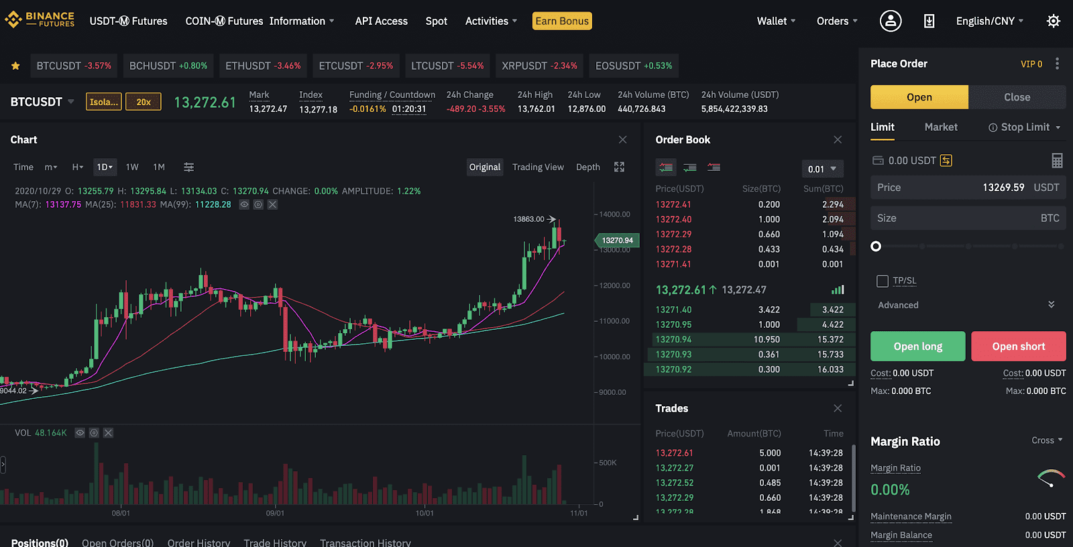Show bids-only order book view
The height and width of the screenshot is (547, 1073).
click(690, 168)
